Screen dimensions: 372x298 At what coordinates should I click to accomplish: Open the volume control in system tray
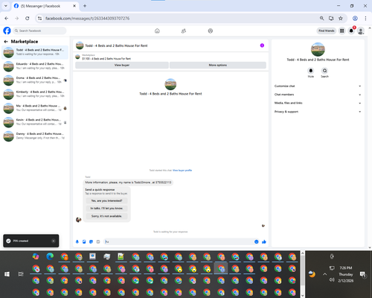332,280
